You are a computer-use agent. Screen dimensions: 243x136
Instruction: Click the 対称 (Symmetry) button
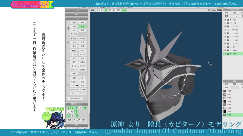pyautogui.click(x=84, y=120)
